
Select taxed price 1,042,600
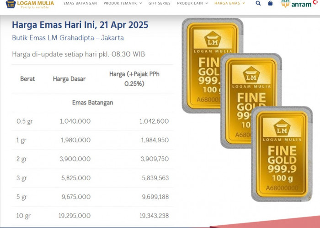click(154, 121)
